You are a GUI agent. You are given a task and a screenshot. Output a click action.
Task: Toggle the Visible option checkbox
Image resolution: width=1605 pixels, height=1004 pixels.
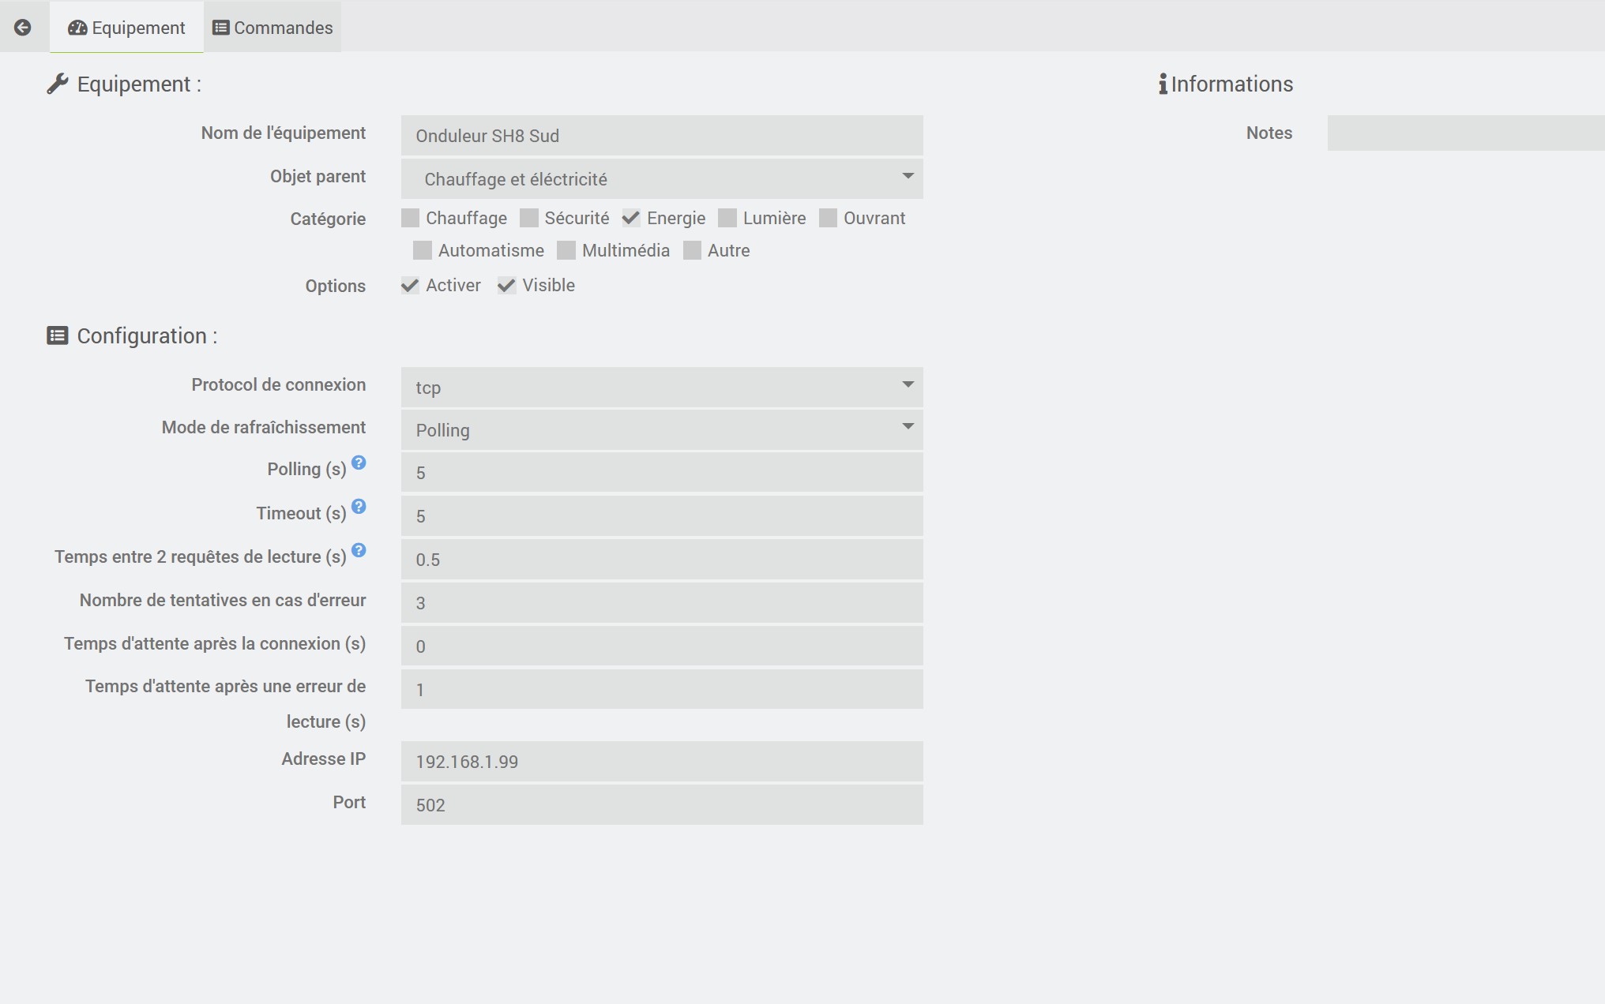coord(506,285)
